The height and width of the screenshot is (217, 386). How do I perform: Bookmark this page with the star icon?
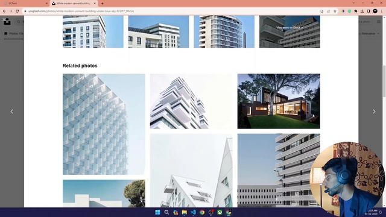335,11
